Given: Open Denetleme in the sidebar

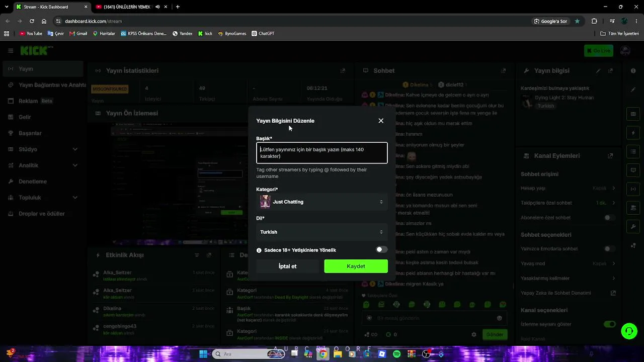Looking at the screenshot, I should (42, 182).
